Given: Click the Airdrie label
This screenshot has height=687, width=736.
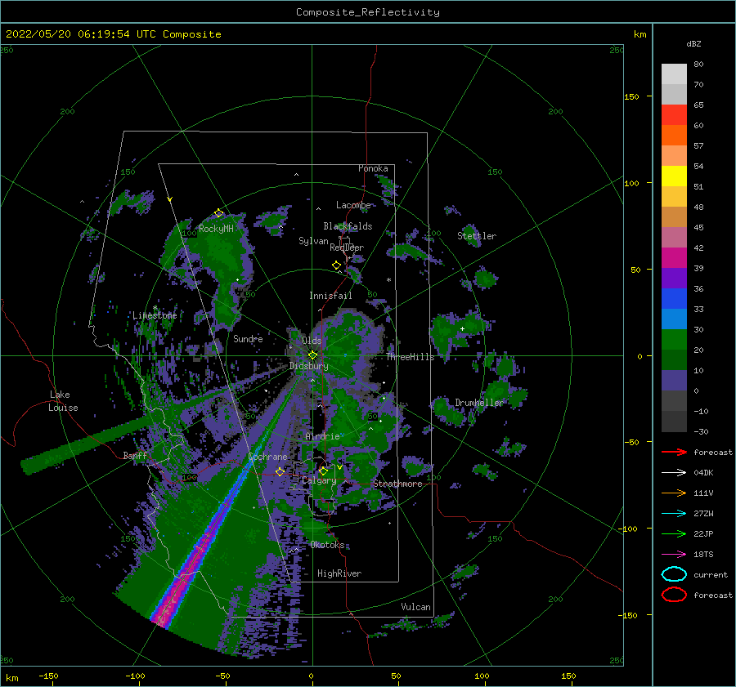Looking at the screenshot, I should tap(322, 436).
